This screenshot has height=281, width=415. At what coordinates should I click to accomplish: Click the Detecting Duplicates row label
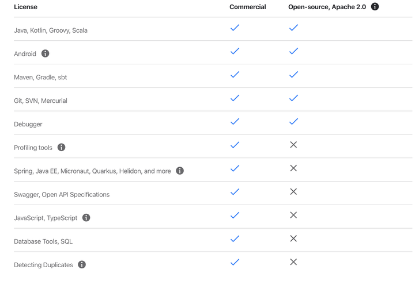(x=43, y=265)
